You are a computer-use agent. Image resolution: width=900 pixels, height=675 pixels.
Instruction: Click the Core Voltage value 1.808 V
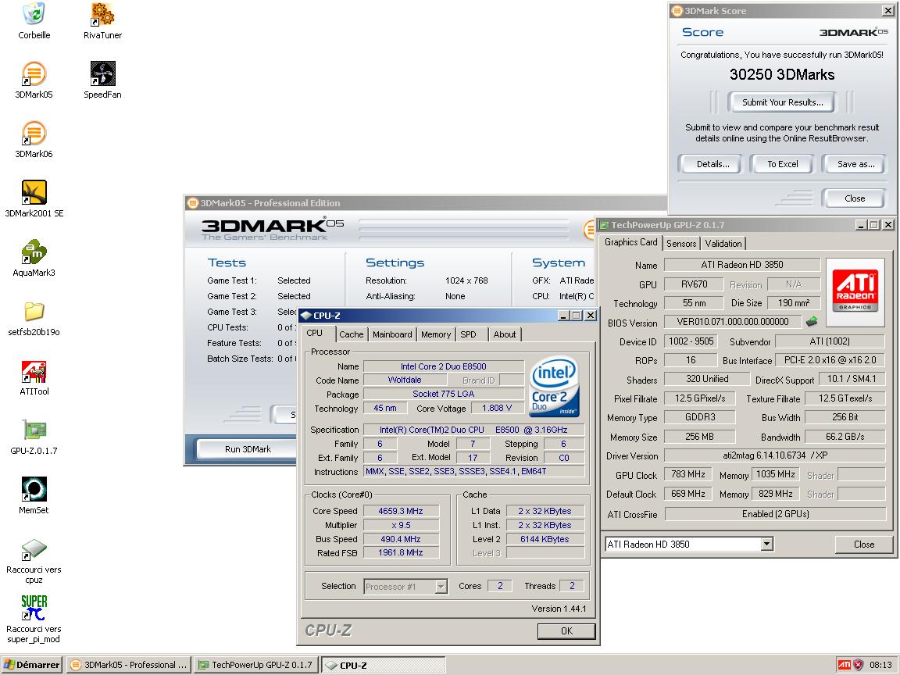click(497, 408)
